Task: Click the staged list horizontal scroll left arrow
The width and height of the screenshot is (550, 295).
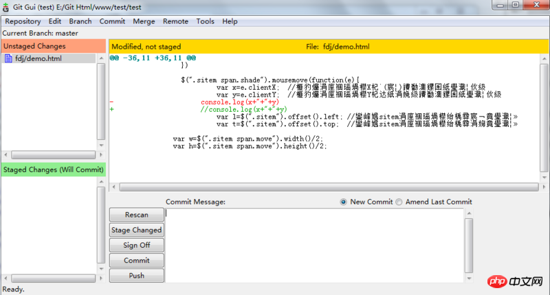Action: [5, 278]
